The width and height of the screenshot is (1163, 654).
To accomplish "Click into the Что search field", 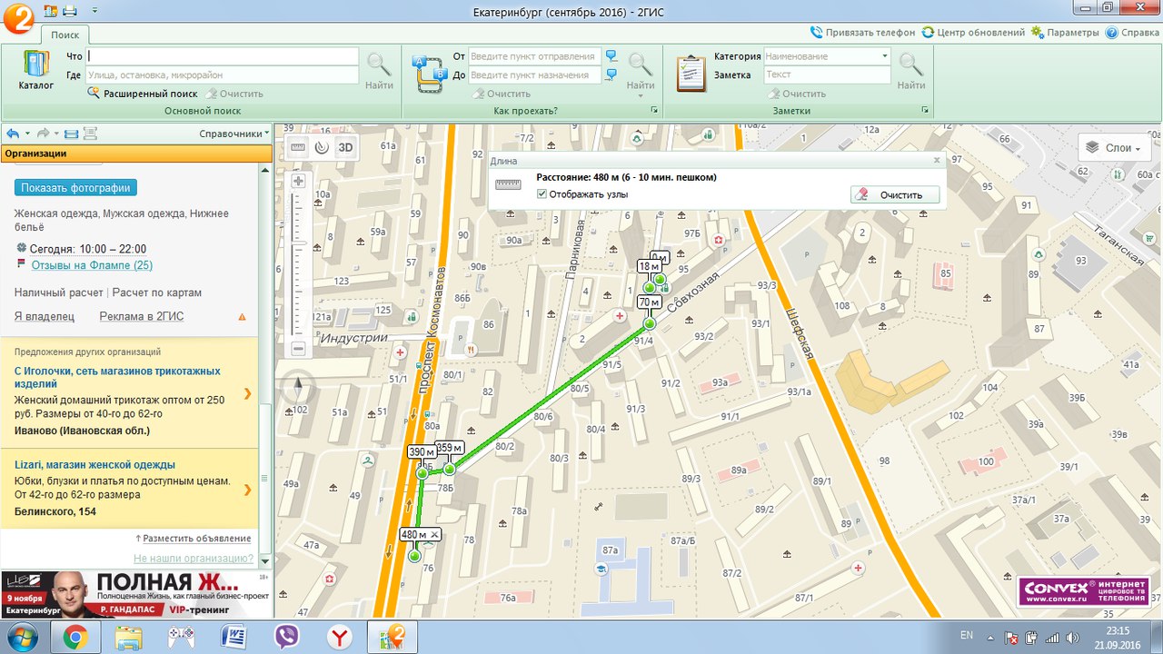I will pyautogui.click(x=223, y=56).
